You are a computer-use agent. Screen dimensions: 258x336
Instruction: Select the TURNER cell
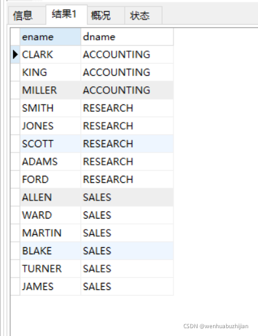(x=50, y=269)
